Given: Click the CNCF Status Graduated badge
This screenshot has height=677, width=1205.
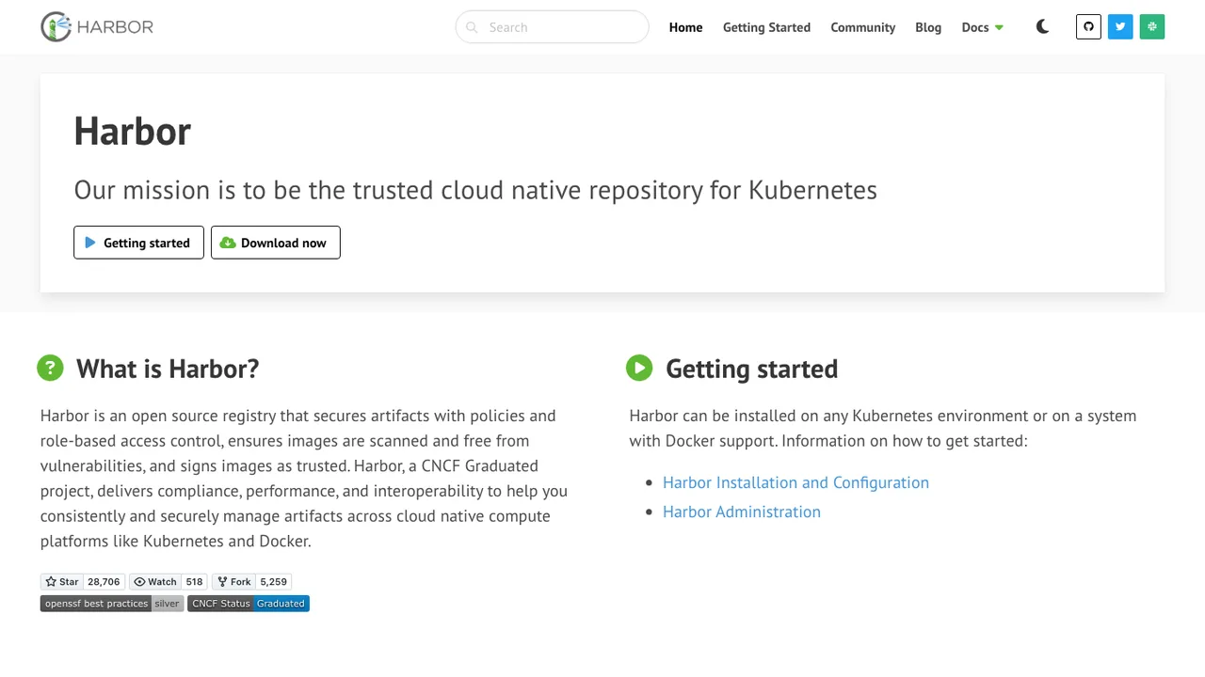Looking at the screenshot, I should tap(249, 604).
